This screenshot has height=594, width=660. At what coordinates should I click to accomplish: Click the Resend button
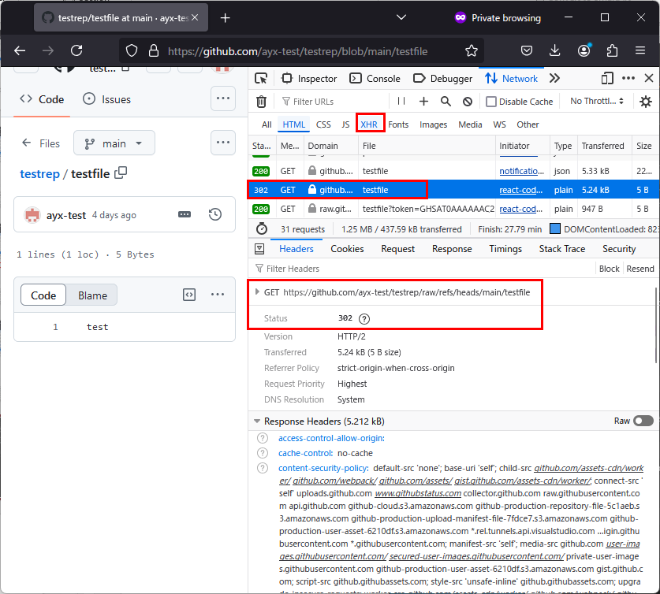click(x=640, y=269)
